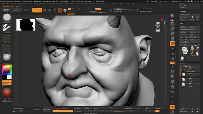The image size is (203, 114).
Task: Expand the Modifiers section
Action: [x=183, y=8]
